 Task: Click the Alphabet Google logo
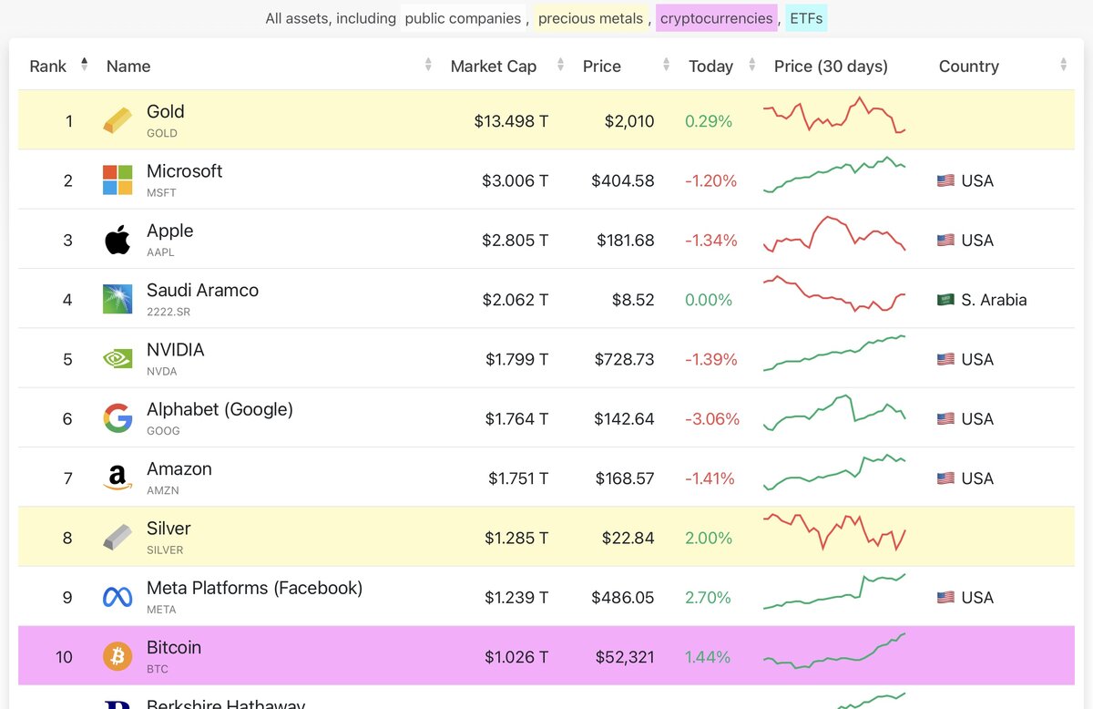[x=117, y=419]
